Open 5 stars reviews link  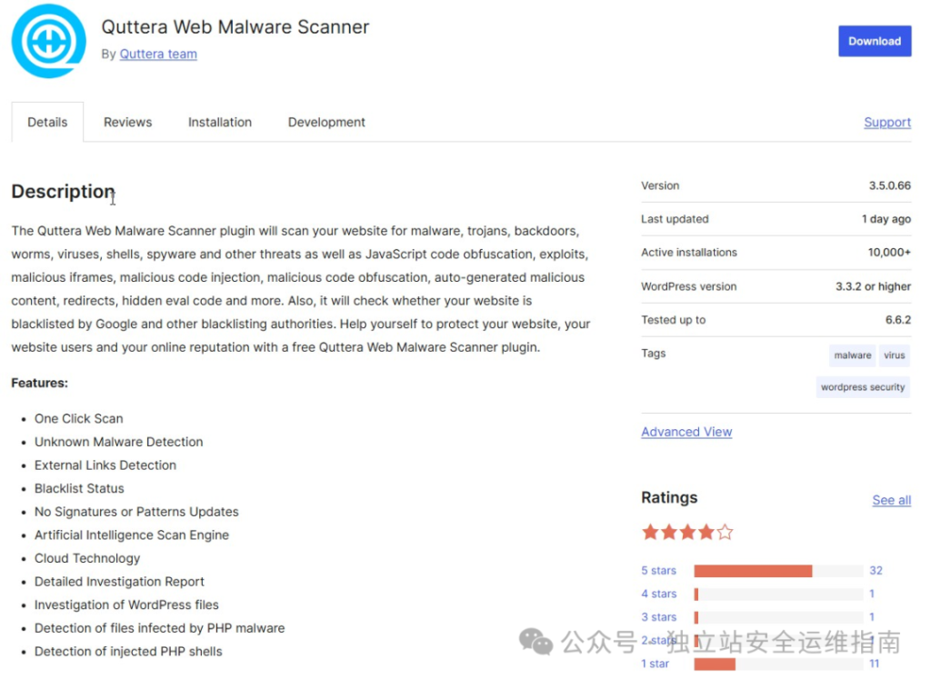658,571
